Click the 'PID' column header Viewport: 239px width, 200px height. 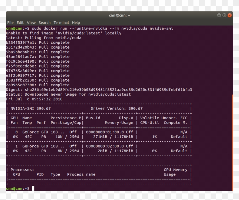(40, 175)
